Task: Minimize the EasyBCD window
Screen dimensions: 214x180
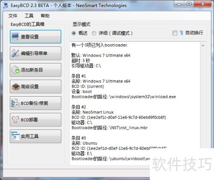Action: [x=179, y=4]
